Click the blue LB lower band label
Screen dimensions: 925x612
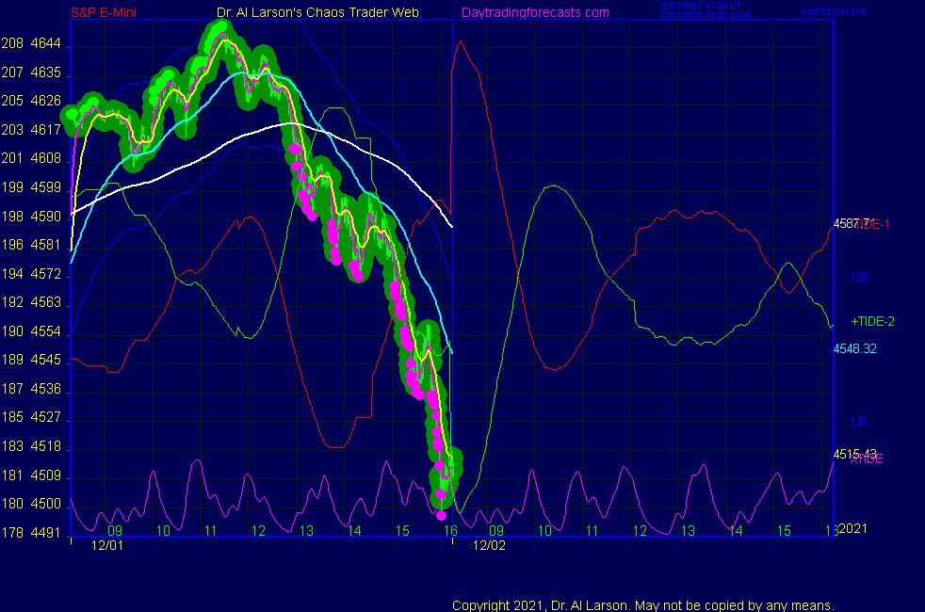859,421
